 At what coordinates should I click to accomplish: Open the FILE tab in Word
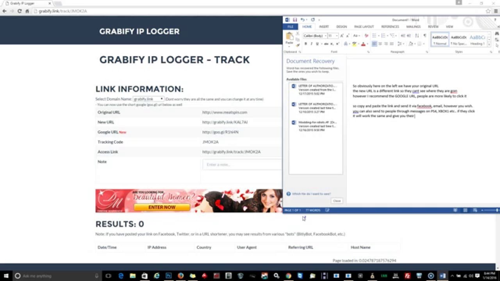(x=290, y=27)
